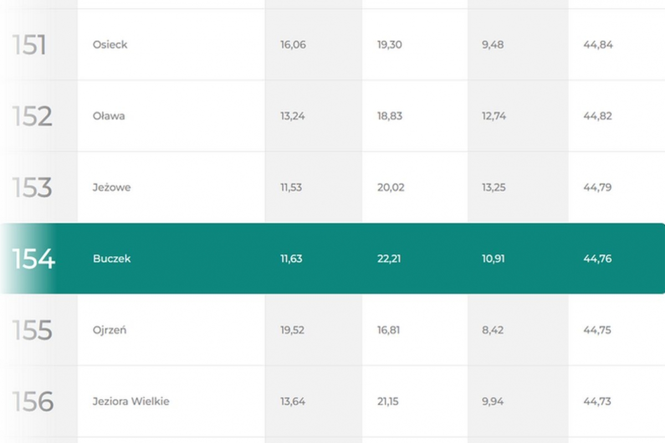Click rank number 152
Viewport: 665px width, 443px height.
32,116
